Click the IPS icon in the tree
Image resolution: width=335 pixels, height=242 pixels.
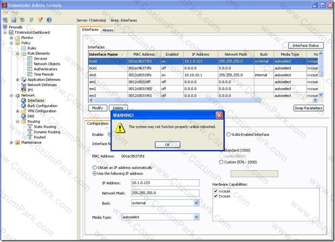coord(24,90)
